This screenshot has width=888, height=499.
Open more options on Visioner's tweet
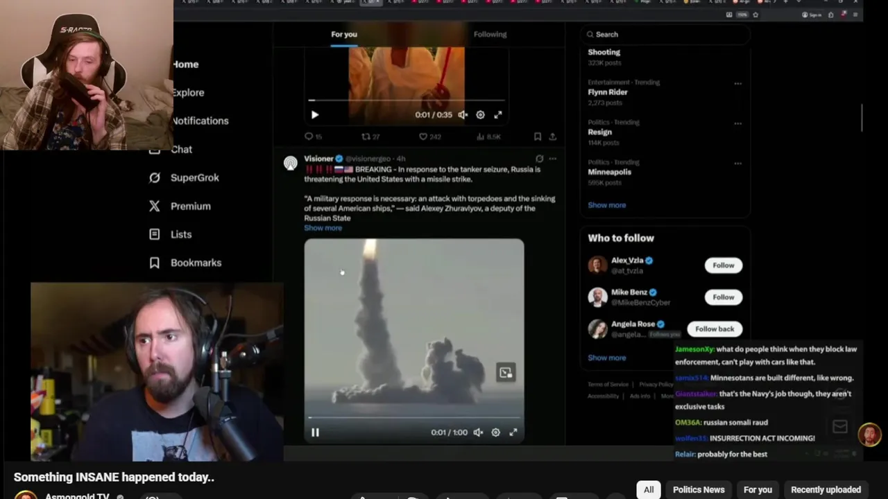[553, 159]
